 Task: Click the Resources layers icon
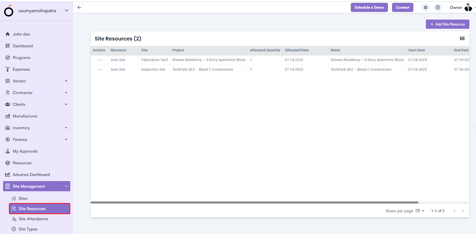pyautogui.click(x=8, y=163)
